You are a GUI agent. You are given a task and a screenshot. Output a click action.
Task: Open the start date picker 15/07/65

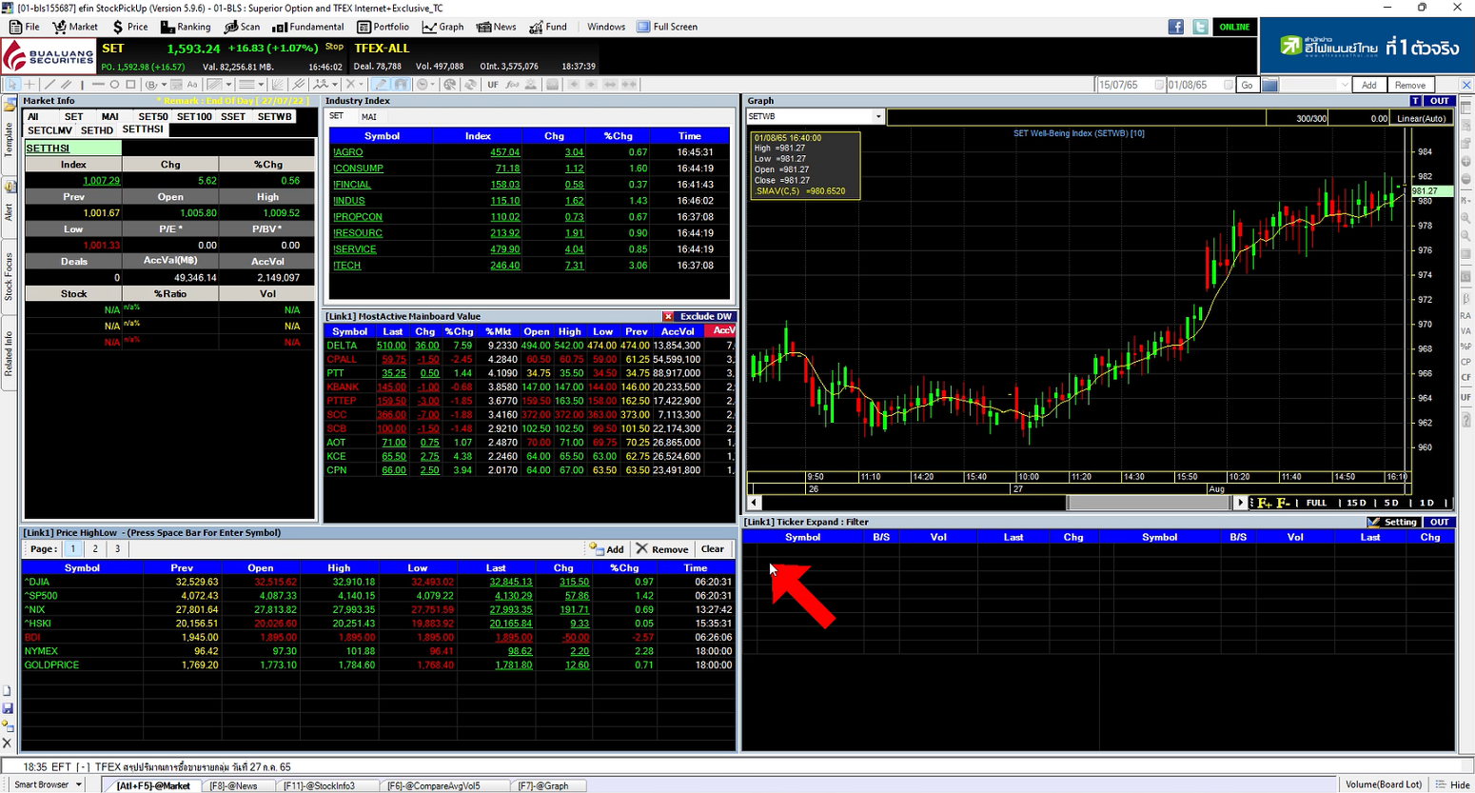click(1158, 85)
